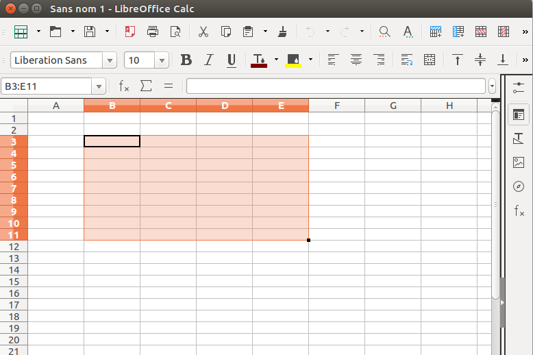Switch to the sidebar Properties tab
Viewport: 533px width, 355px height.
518,115
